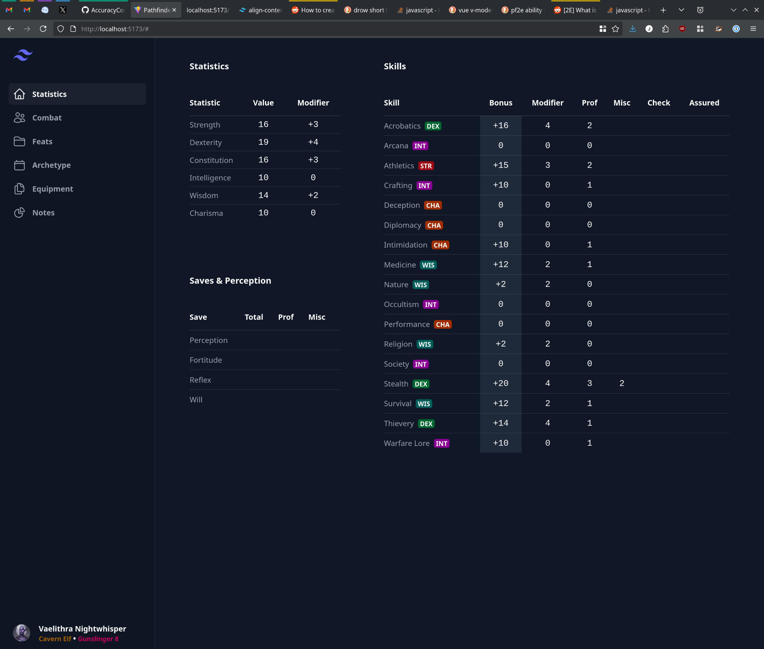Switch to the pf2e ability tab
The width and height of the screenshot is (764, 649).
tap(523, 10)
